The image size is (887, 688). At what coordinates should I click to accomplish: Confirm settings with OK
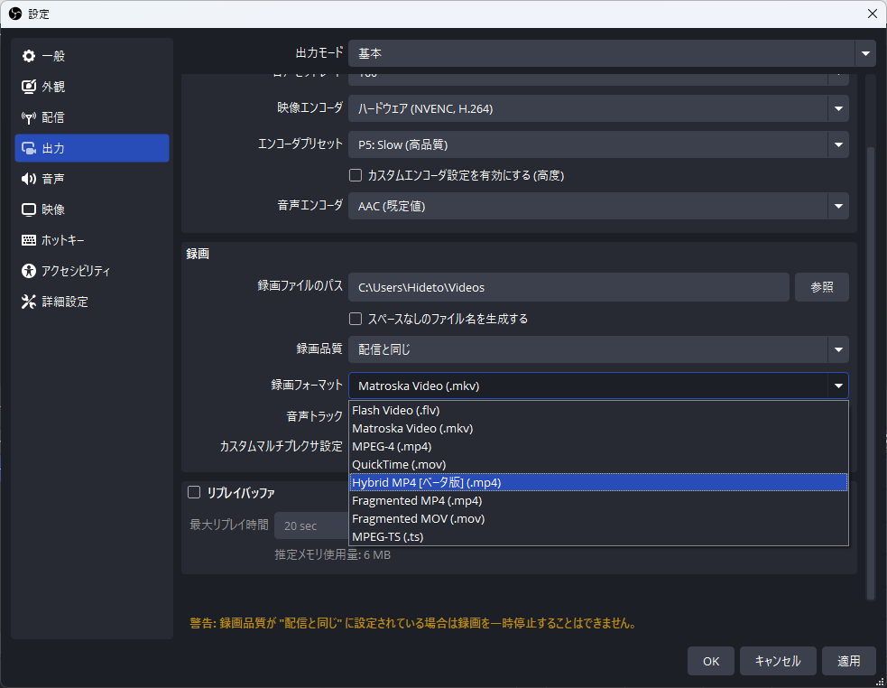711,661
